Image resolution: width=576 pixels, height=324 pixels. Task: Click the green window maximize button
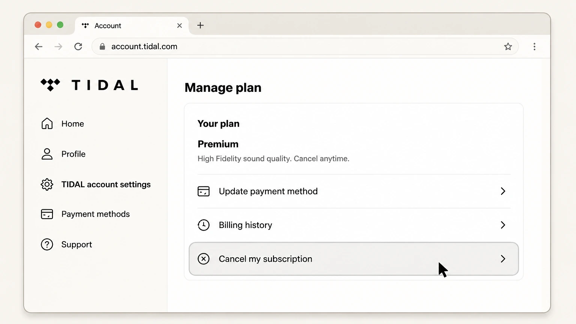click(x=60, y=25)
